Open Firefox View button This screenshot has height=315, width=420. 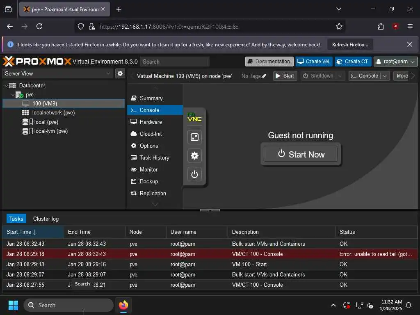[8, 9]
